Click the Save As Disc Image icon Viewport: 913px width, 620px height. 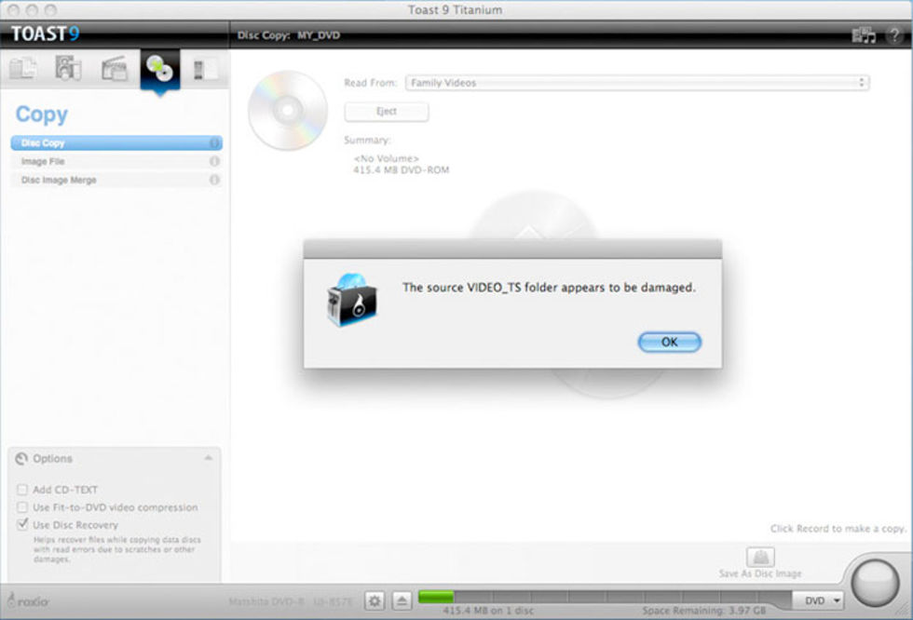tap(760, 559)
